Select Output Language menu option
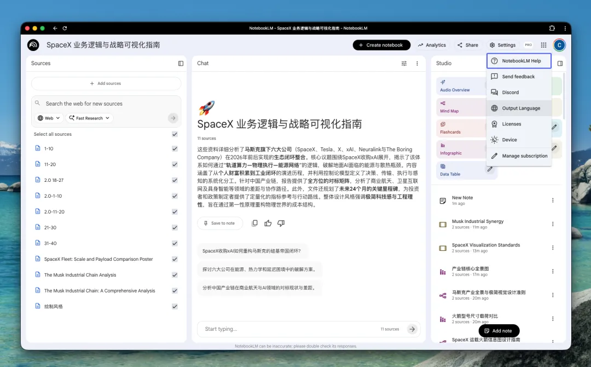The height and width of the screenshot is (367, 591). tap(519, 108)
